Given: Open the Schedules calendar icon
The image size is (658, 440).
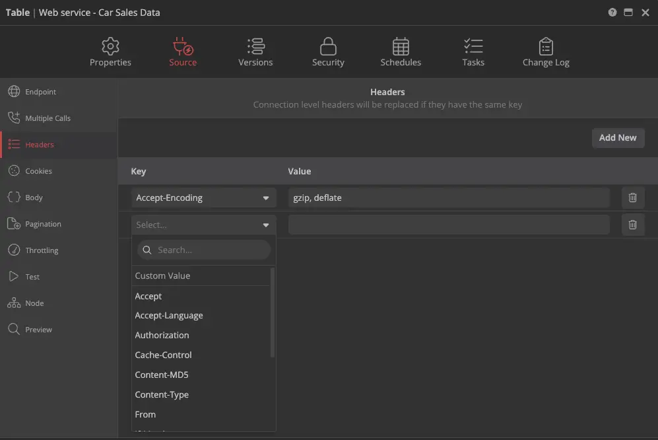Looking at the screenshot, I should coord(401,46).
